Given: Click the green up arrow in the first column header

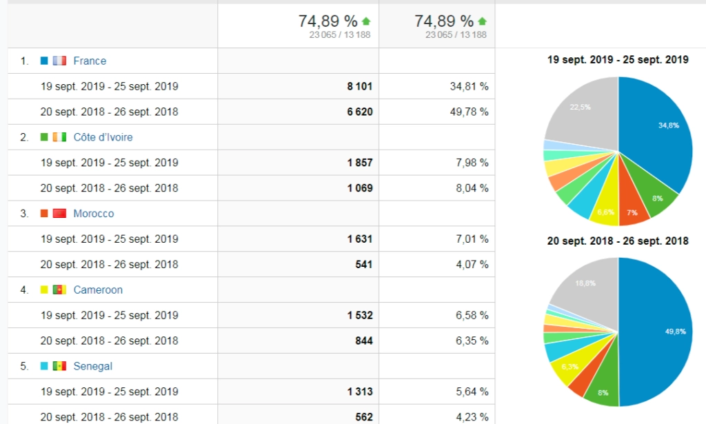Looking at the screenshot, I should [x=366, y=21].
